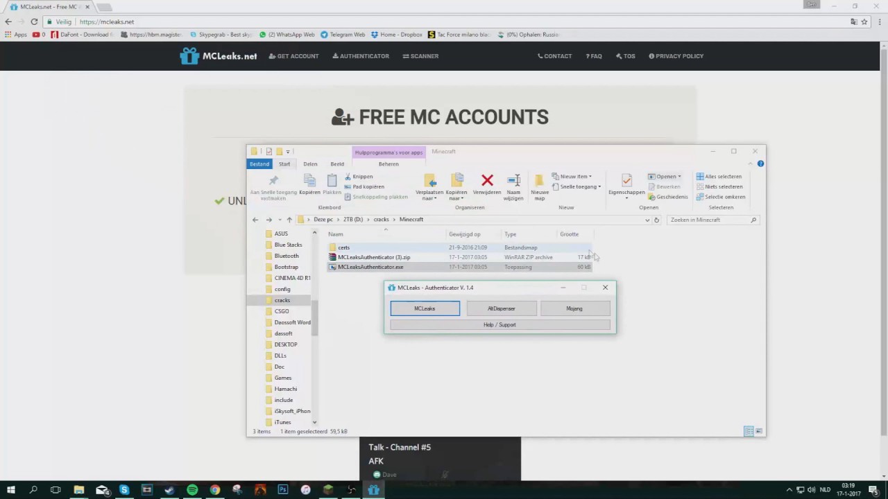Switch to the Beeld ribbon tab
This screenshot has width=888, height=499.
pyautogui.click(x=337, y=164)
